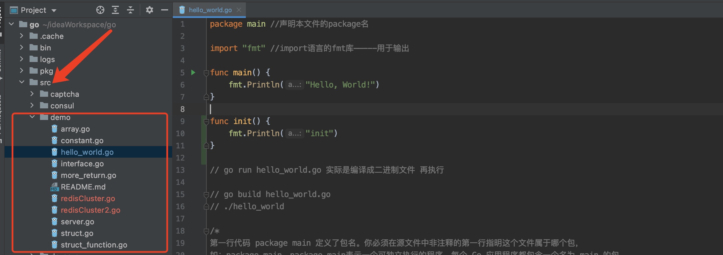
Task: Open Project panel settings gear
Action: 149,10
